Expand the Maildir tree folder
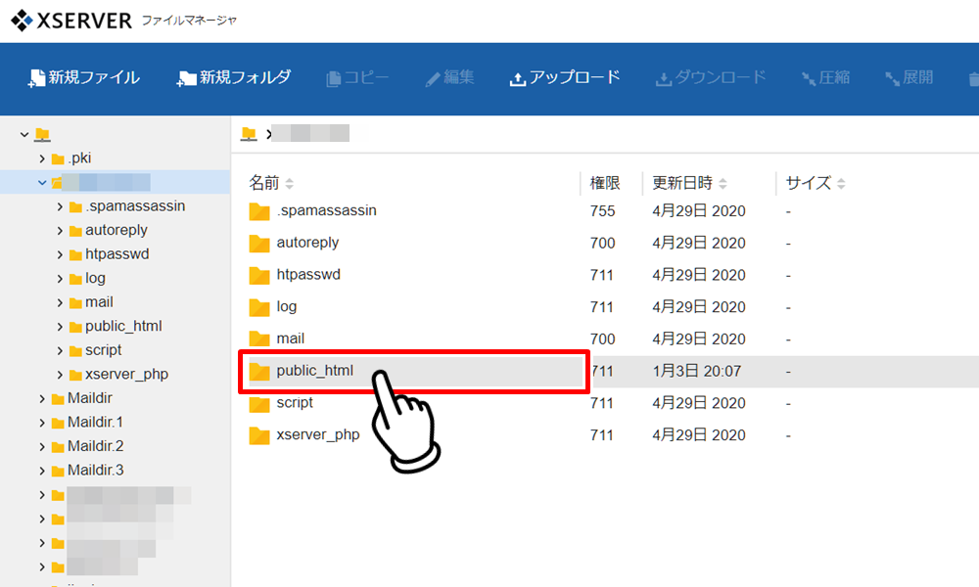 pos(42,398)
